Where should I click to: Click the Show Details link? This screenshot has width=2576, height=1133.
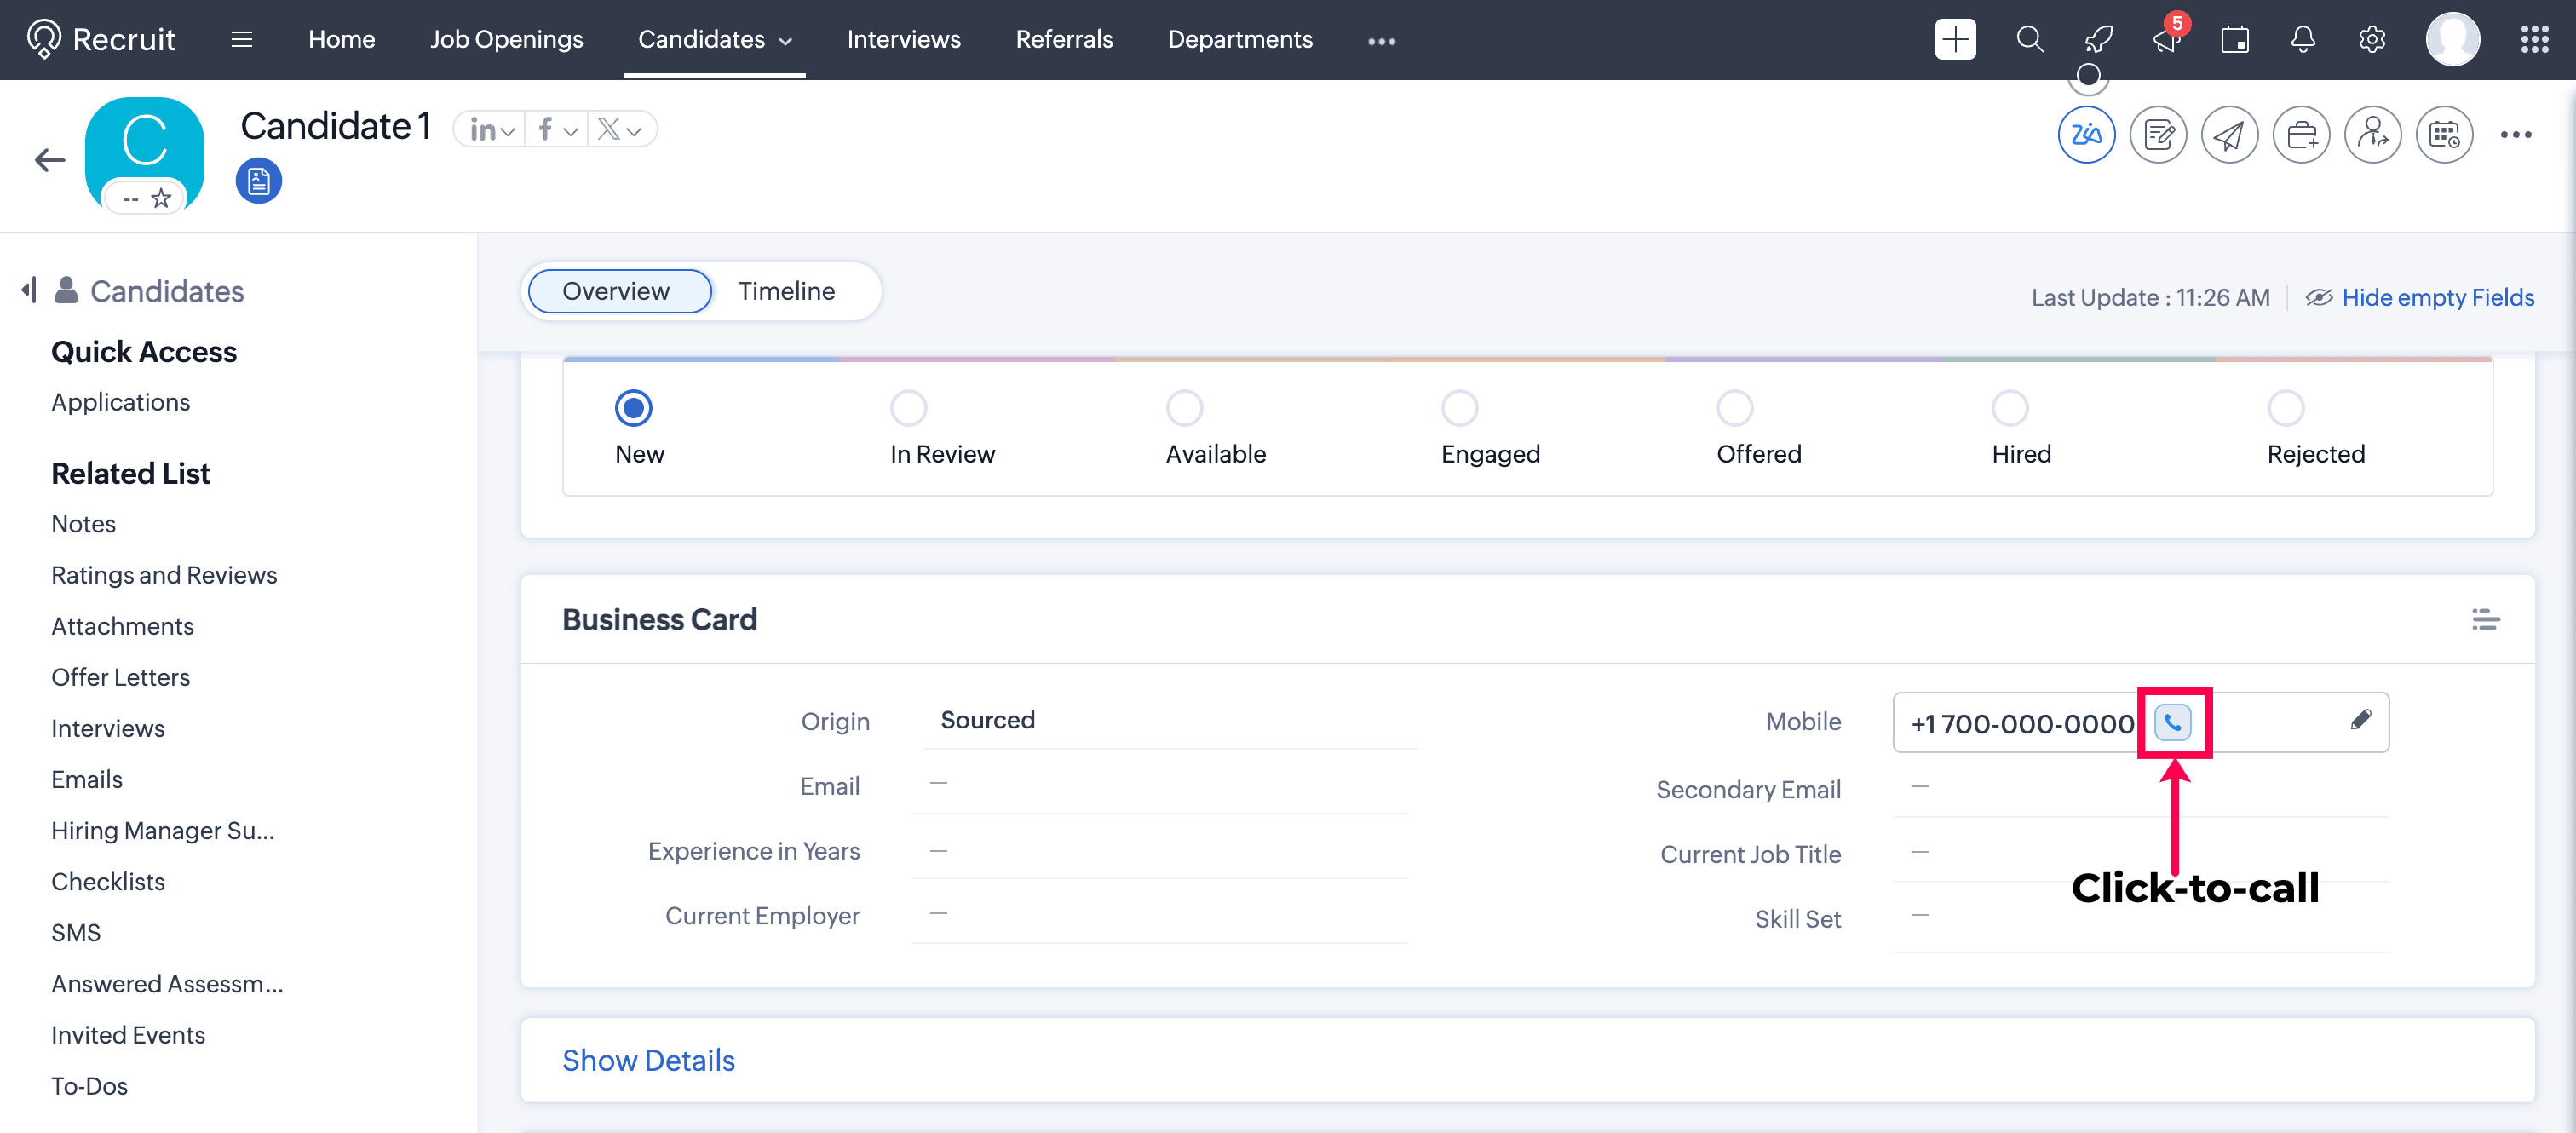[x=648, y=1060]
